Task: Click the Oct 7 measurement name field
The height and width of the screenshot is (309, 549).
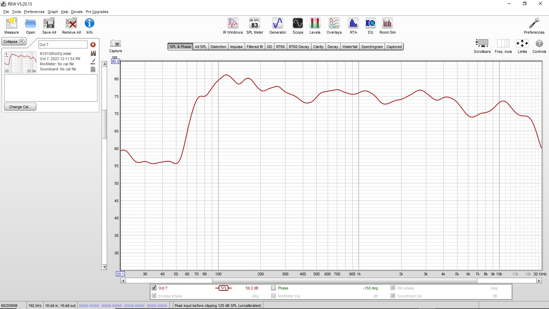Action: [x=63, y=45]
